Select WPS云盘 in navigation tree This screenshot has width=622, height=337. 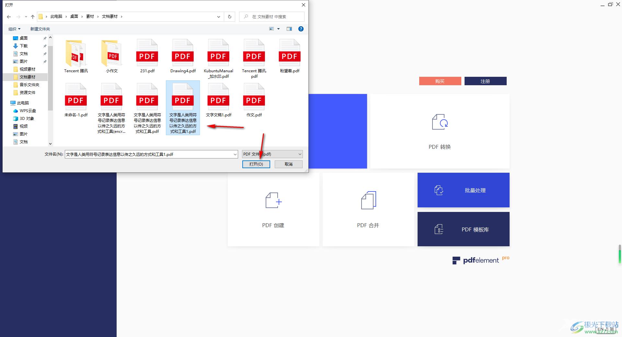coord(28,110)
